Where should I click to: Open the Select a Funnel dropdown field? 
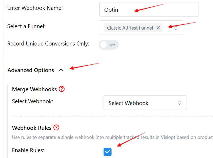tap(141, 28)
